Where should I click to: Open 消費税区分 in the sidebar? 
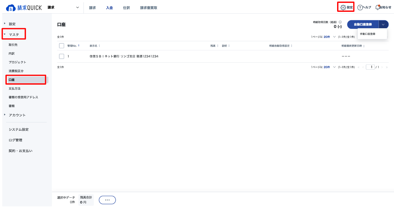(16, 71)
